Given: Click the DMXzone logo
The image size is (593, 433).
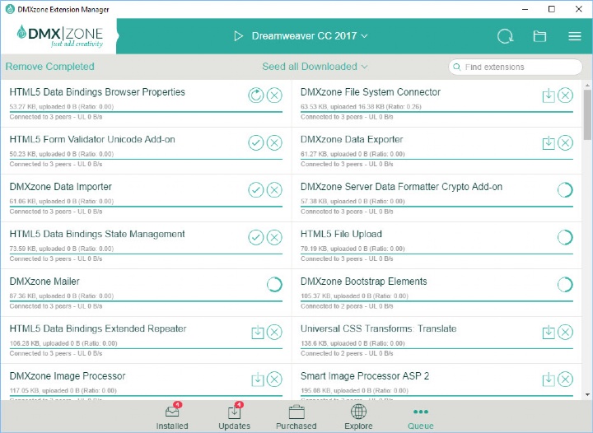Looking at the screenshot, I should coord(60,36).
